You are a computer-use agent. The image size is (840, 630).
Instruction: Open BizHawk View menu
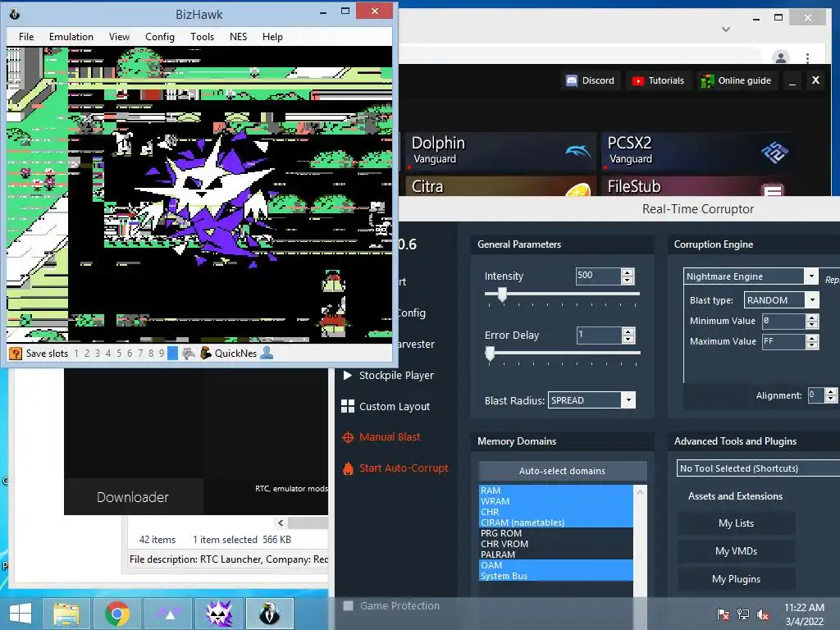point(119,36)
